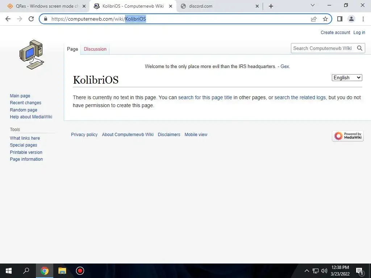Close the discord.com tab
371x278 pixels.
click(x=257, y=6)
